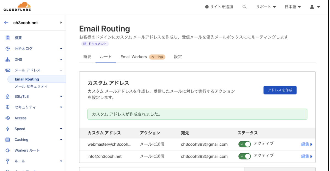The width and height of the screenshot is (330, 171).
Task: Expand the Speed sidebar section
Action: pyautogui.click(x=61, y=129)
